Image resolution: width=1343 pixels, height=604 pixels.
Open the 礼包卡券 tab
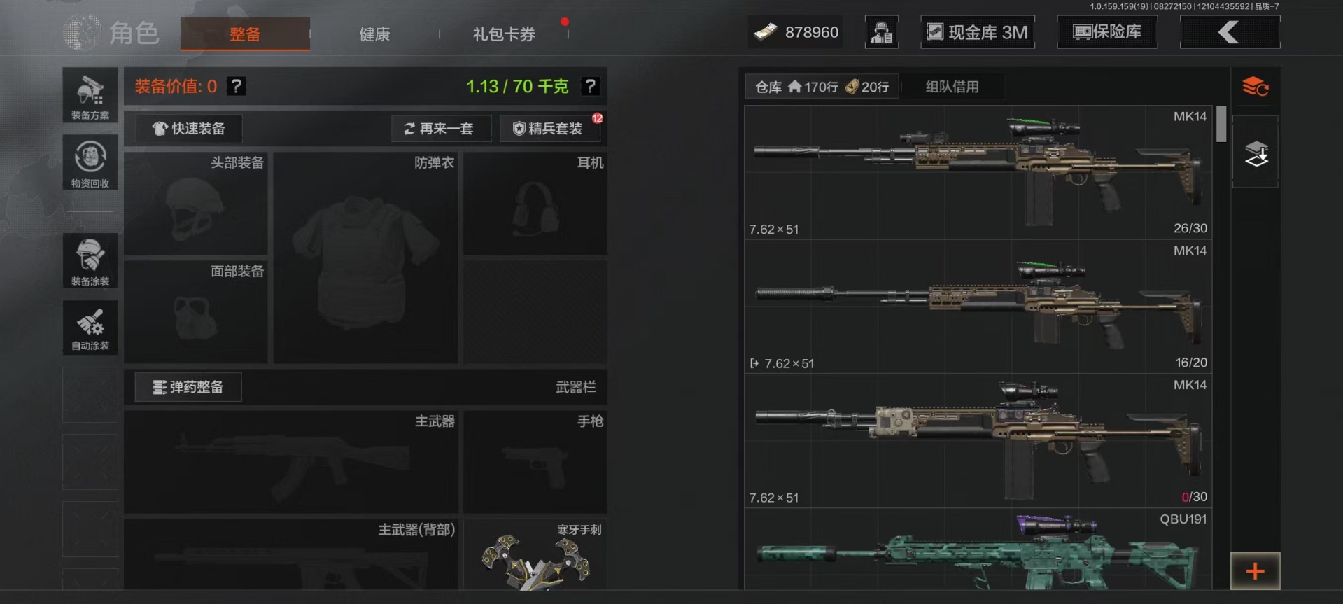pyautogui.click(x=504, y=34)
